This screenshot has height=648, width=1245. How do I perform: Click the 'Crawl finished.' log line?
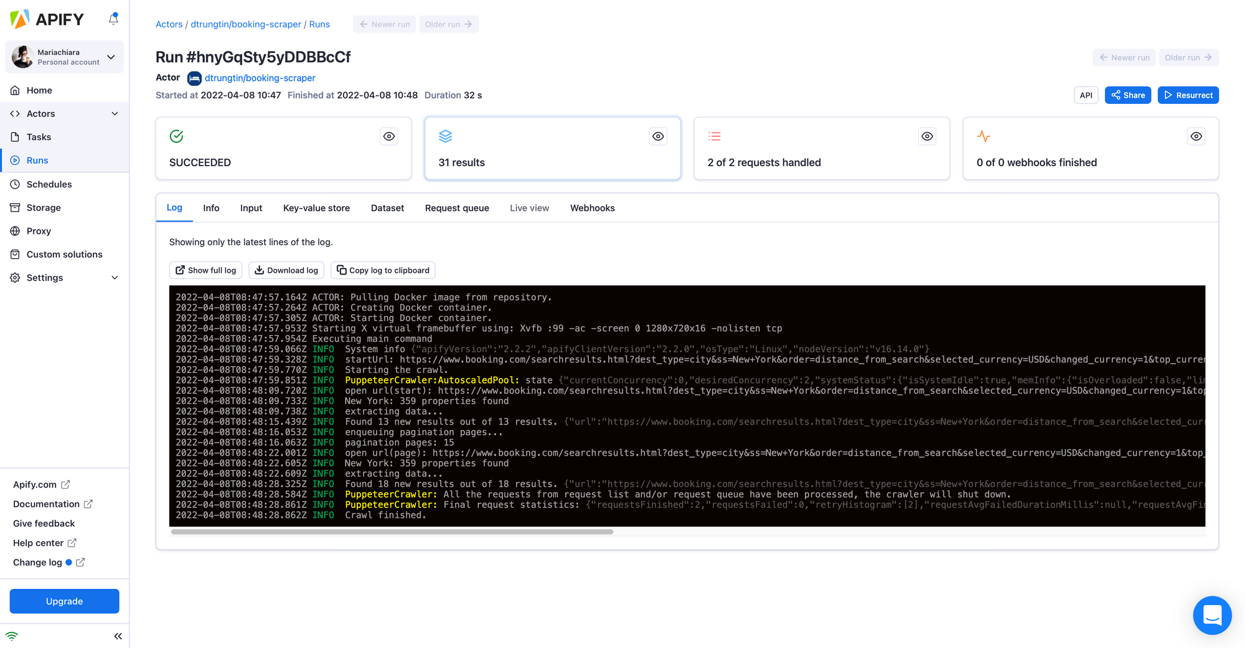[x=385, y=515]
